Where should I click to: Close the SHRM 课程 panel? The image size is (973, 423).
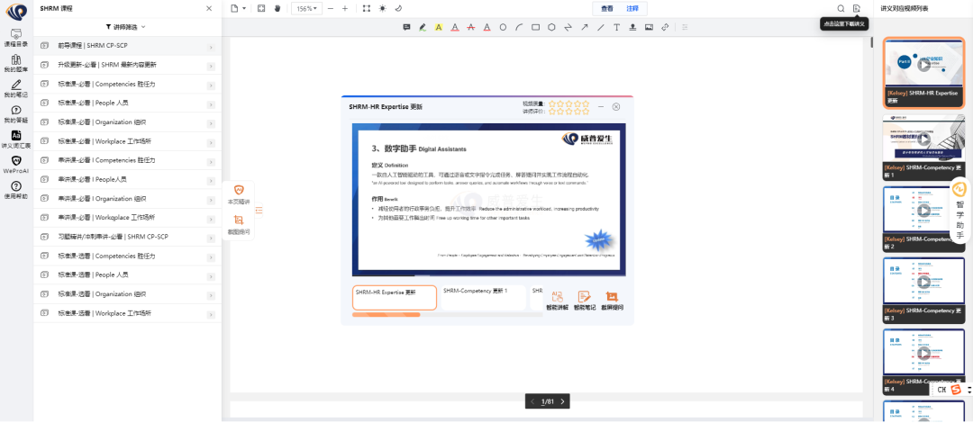[x=209, y=9]
